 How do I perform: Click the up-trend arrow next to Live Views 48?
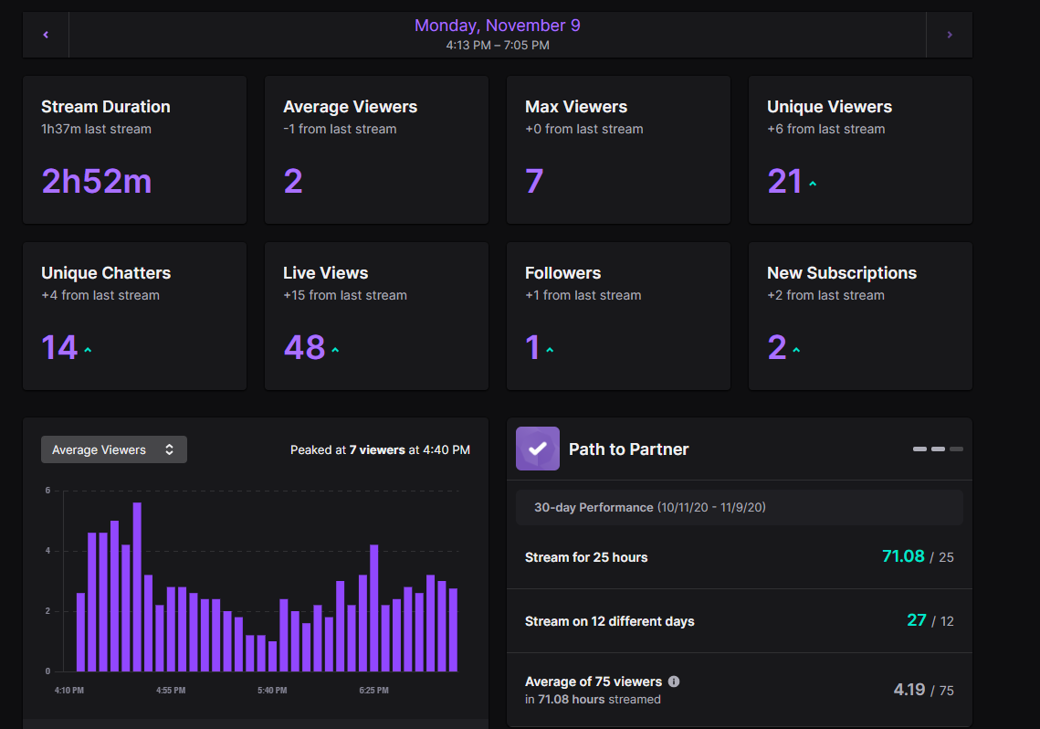click(335, 350)
